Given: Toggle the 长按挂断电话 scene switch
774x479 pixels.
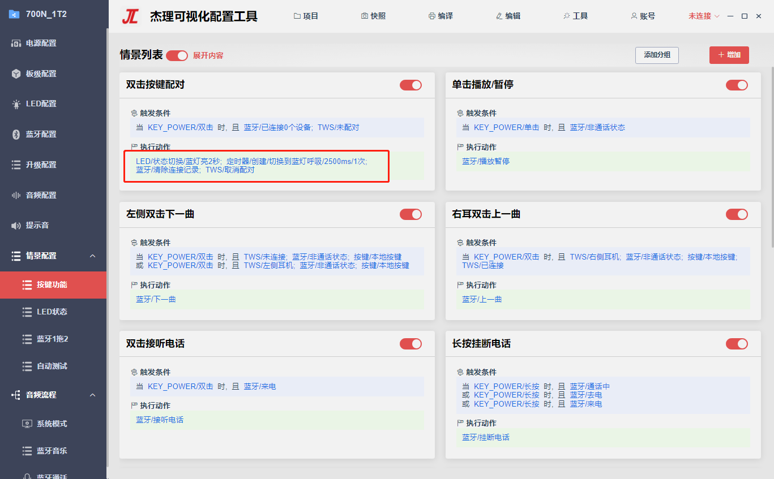Looking at the screenshot, I should pos(737,344).
